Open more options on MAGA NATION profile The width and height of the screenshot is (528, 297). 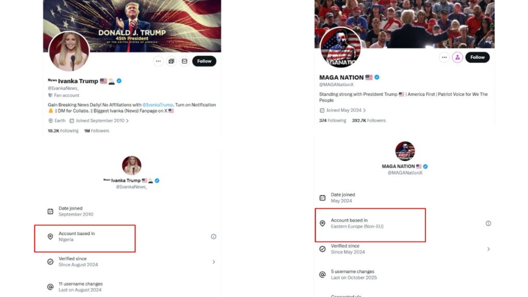[444, 57]
